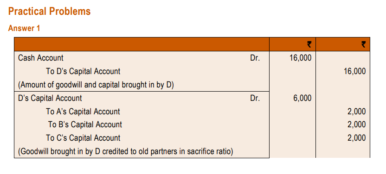
Task: Select To D's Capital Account line
Action: (x=83, y=71)
